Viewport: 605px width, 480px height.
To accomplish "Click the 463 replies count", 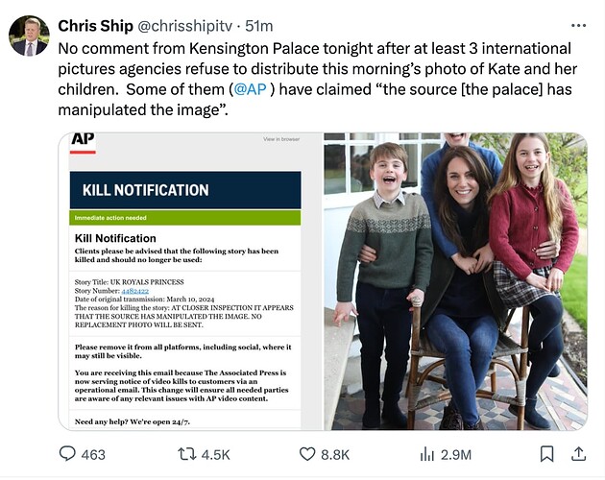I will click(x=94, y=453).
